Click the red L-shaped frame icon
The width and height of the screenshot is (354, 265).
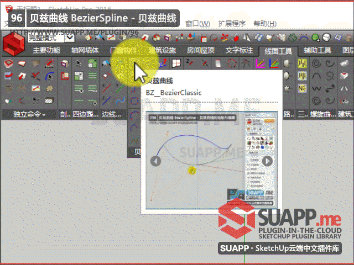[65, 76]
